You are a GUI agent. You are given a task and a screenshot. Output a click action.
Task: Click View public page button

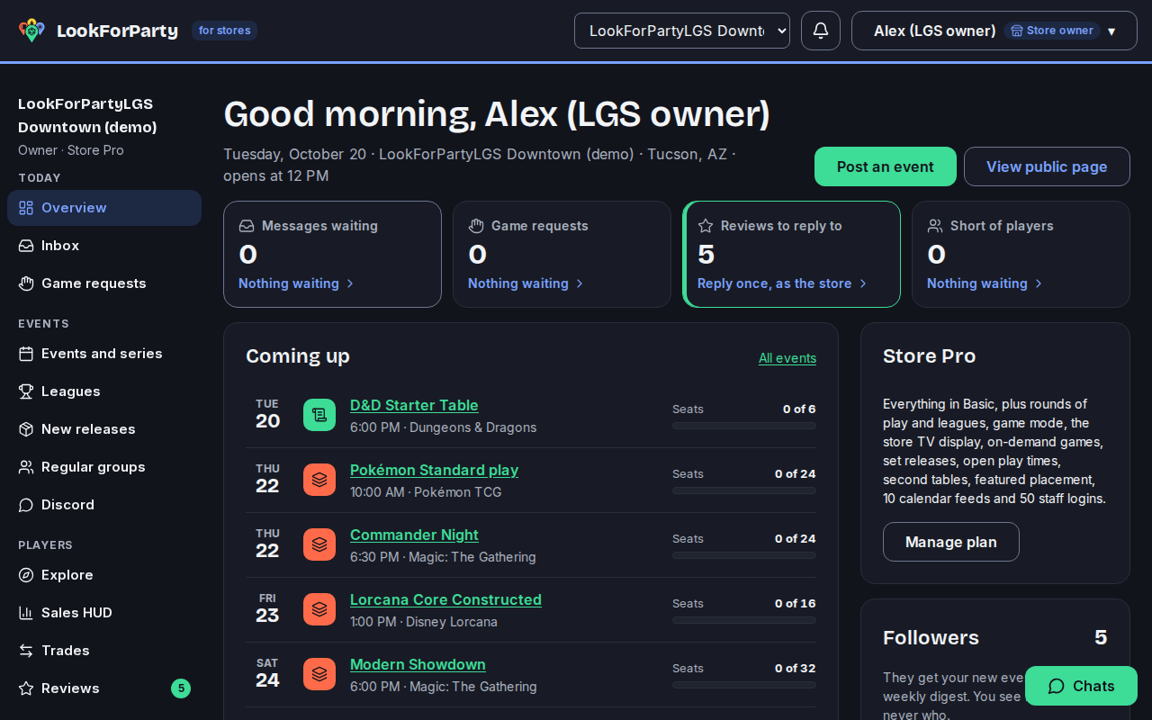click(1047, 166)
